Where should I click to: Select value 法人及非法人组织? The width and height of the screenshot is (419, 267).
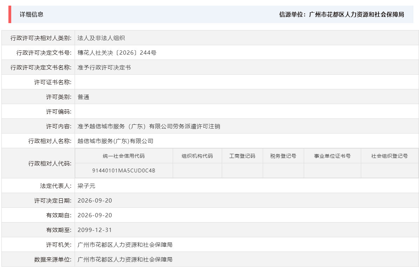pos(101,38)
